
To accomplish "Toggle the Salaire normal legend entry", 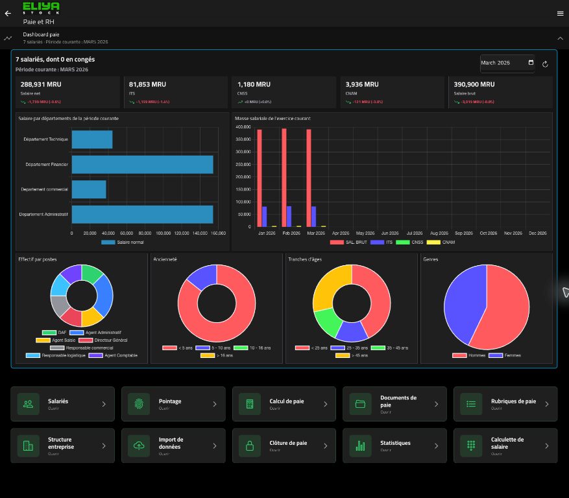I will tap(122, 243).
